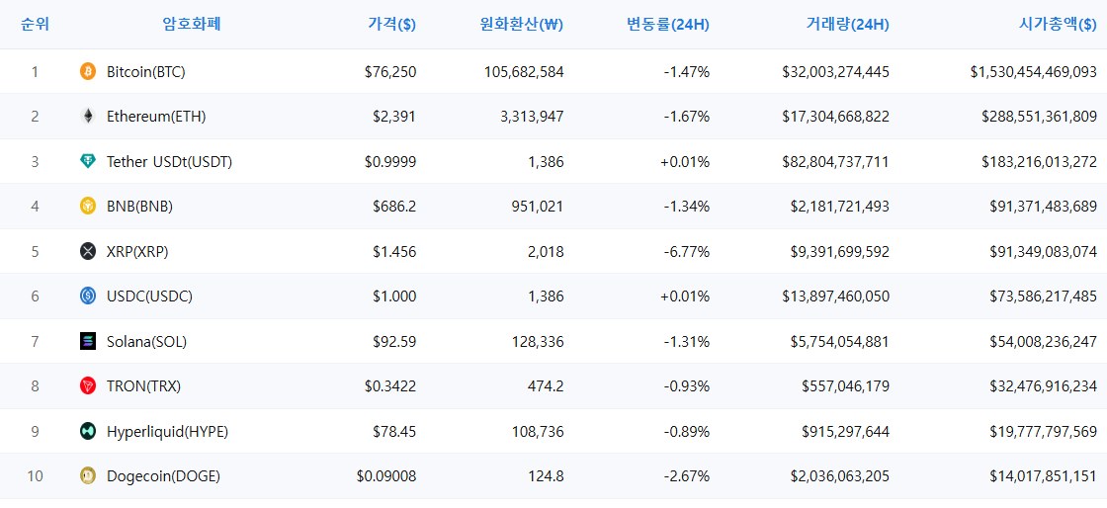This screenshot has width=1107, height=508.
Task: Select TRON change rate -0.93%
Action: coord(687,385)
